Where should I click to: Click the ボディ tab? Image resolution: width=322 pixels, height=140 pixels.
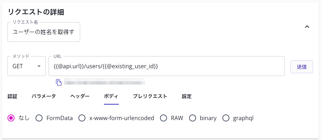pos(111,96)
